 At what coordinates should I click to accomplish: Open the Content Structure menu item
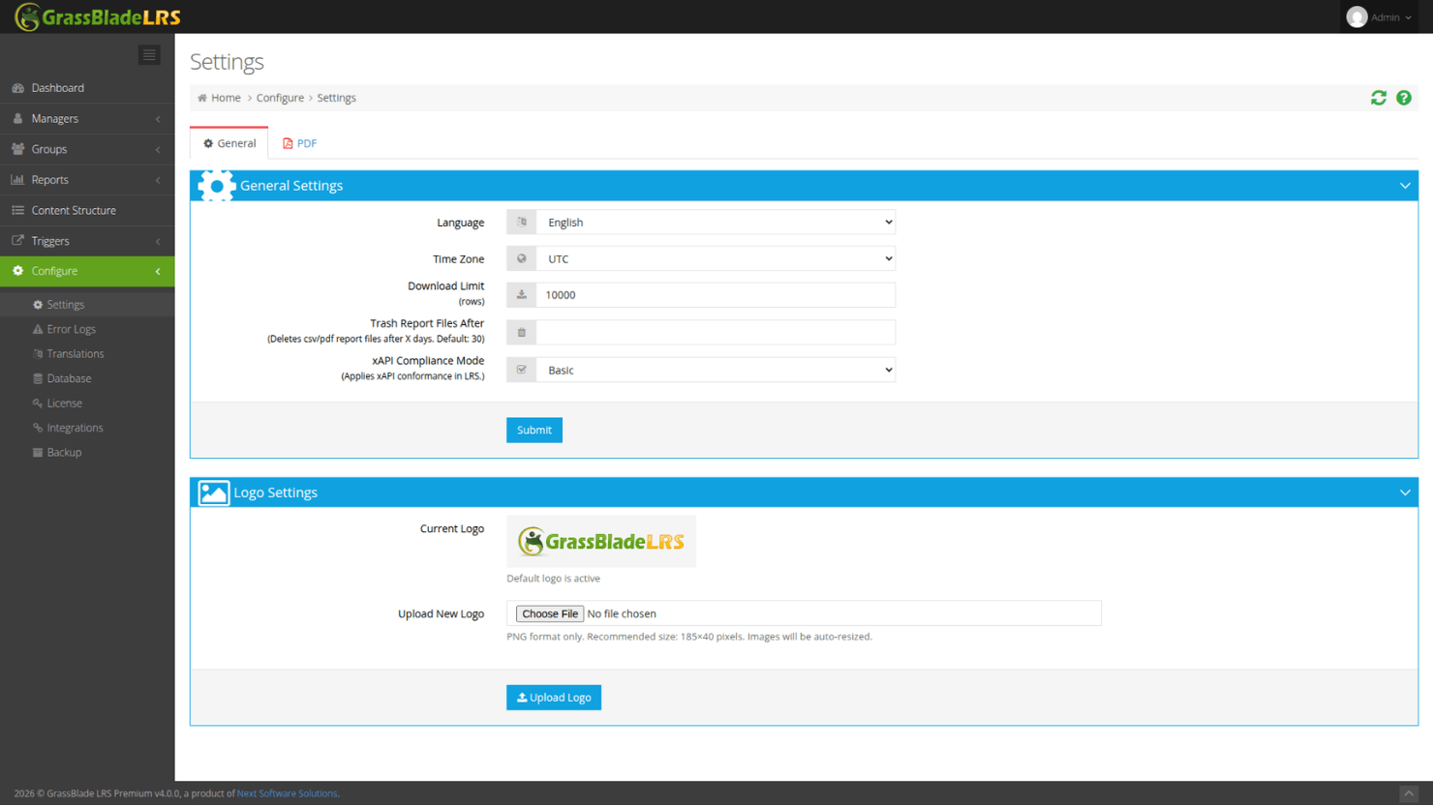tap(87, 210)
